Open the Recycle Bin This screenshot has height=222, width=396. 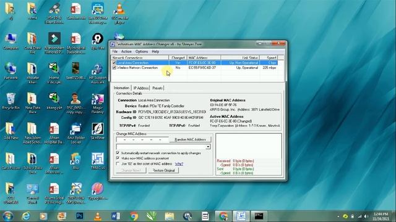pos(11,101)
